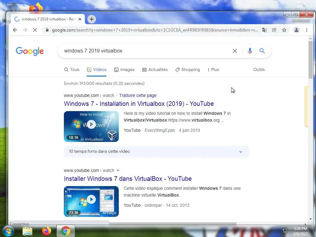
Task: Play the 18:18 How to Install thumbnail
Action: [91, 126]
